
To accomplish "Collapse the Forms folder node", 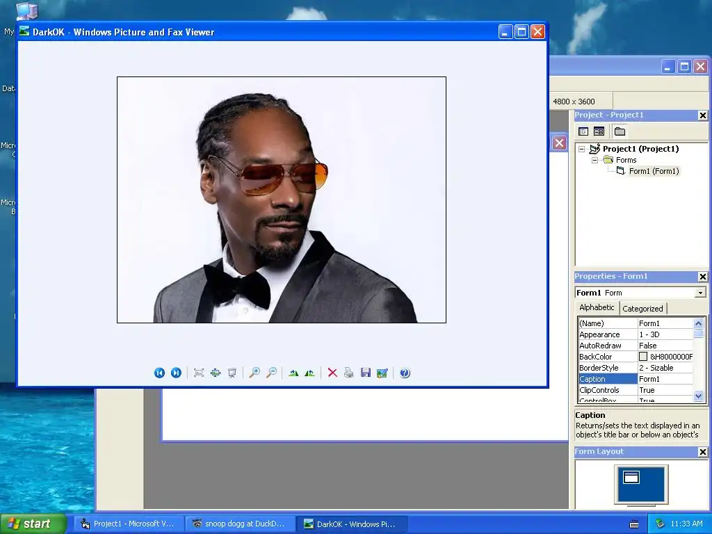I will point(594,161).
